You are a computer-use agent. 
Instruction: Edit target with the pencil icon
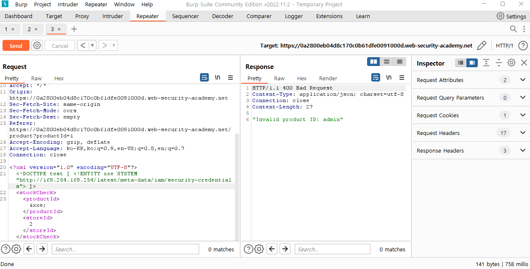coord(482,45)
